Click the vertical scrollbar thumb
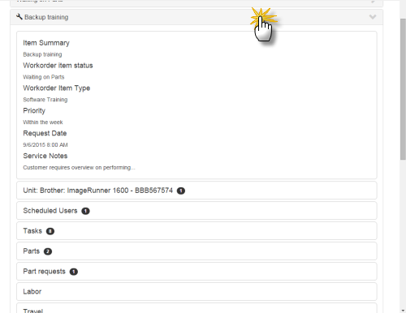 pyautogui.click(x=403, y=89)
